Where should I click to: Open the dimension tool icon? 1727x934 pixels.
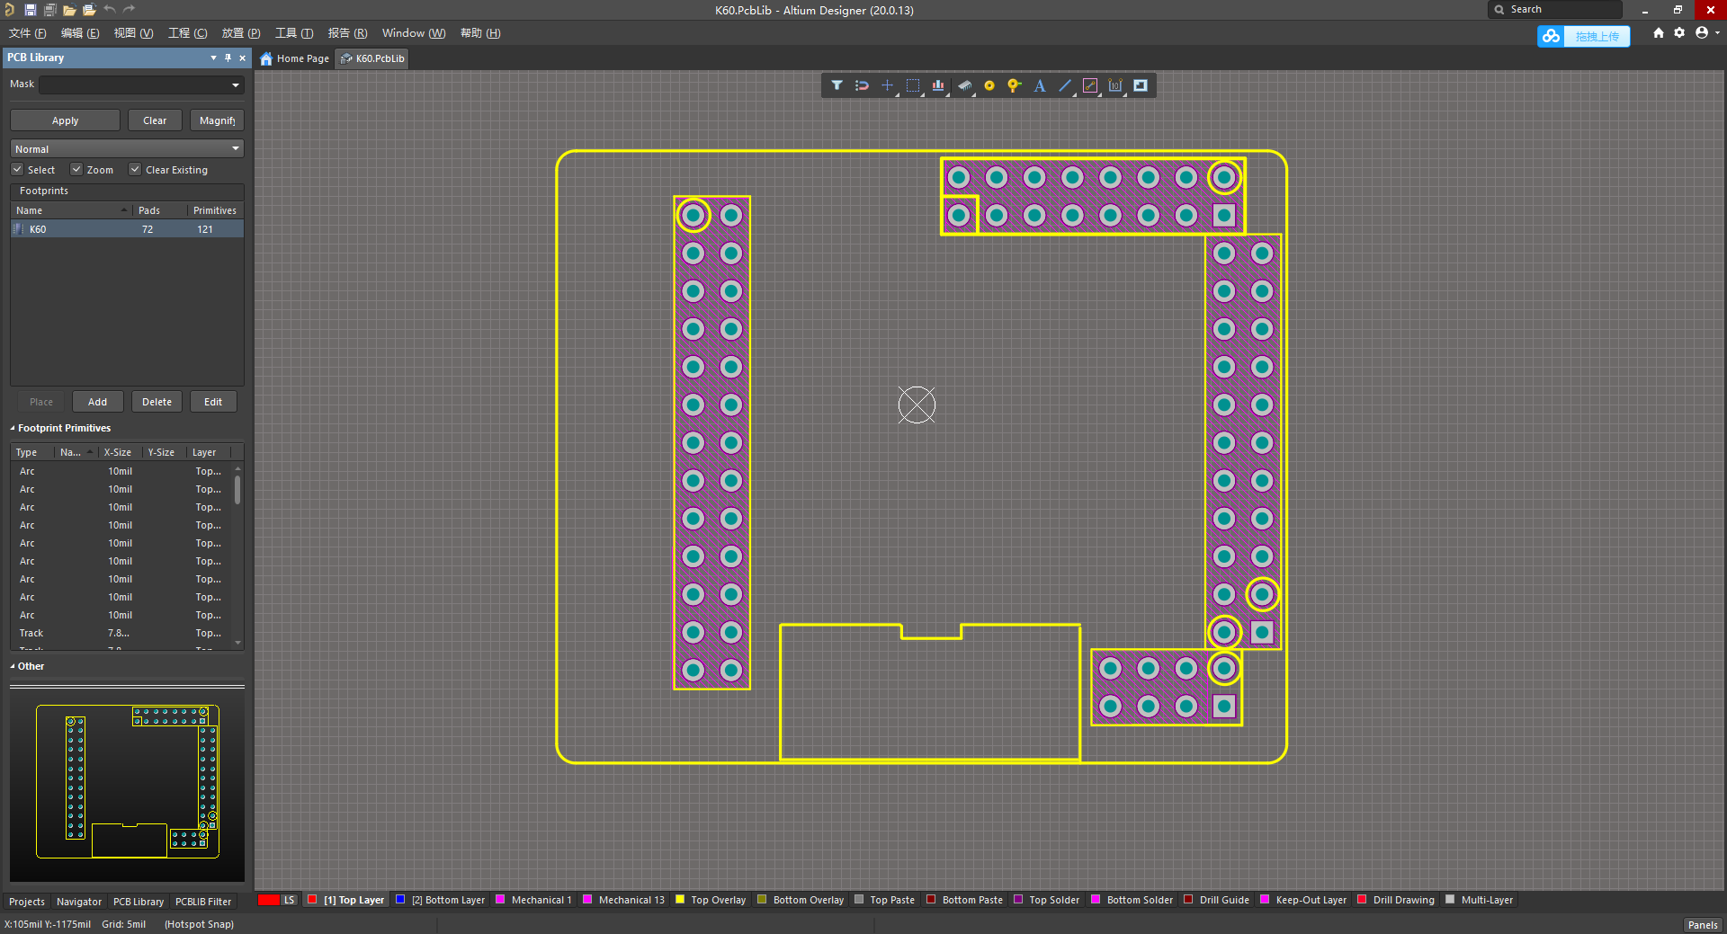coord(1115,85)
